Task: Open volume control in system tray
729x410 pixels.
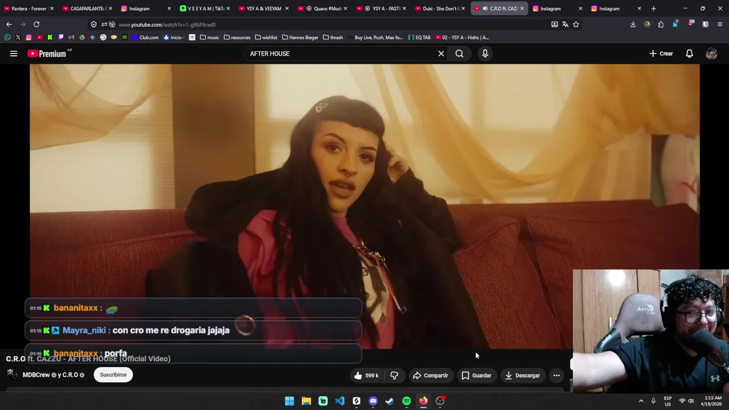Action: (691, 401)
